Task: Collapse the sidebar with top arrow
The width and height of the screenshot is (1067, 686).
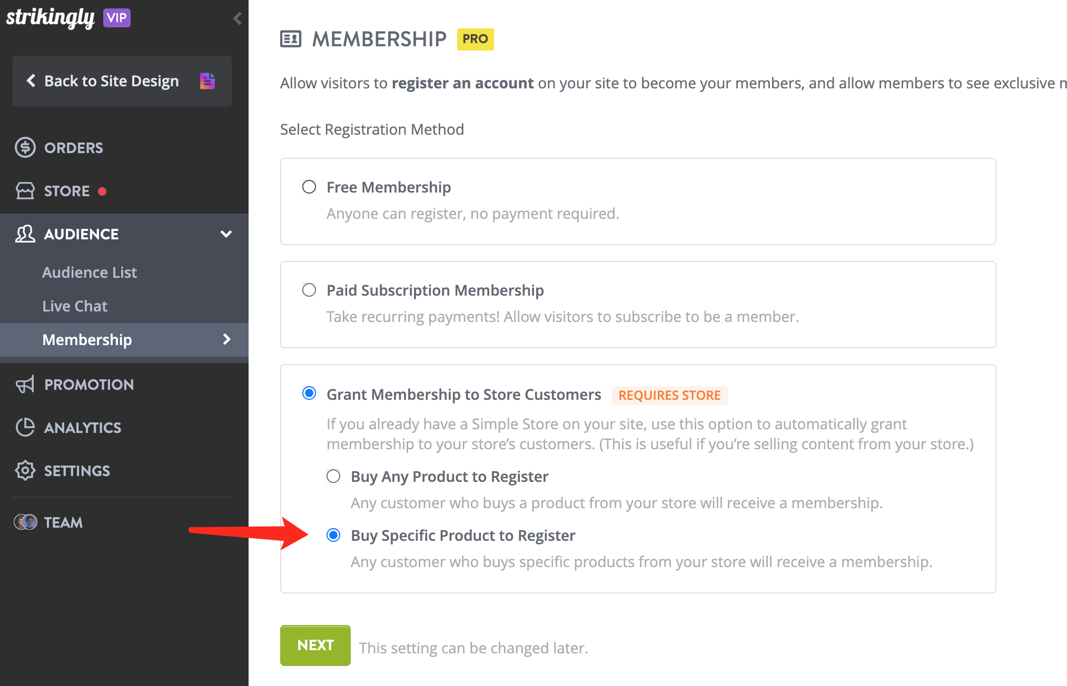Action: tap(238, 18)
